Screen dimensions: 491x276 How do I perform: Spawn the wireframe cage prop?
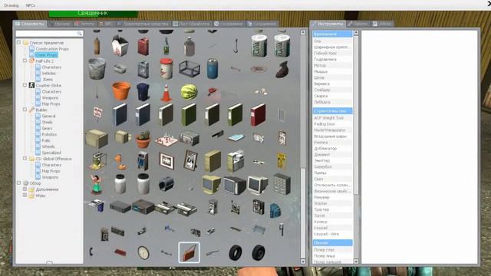click(189, 68)
